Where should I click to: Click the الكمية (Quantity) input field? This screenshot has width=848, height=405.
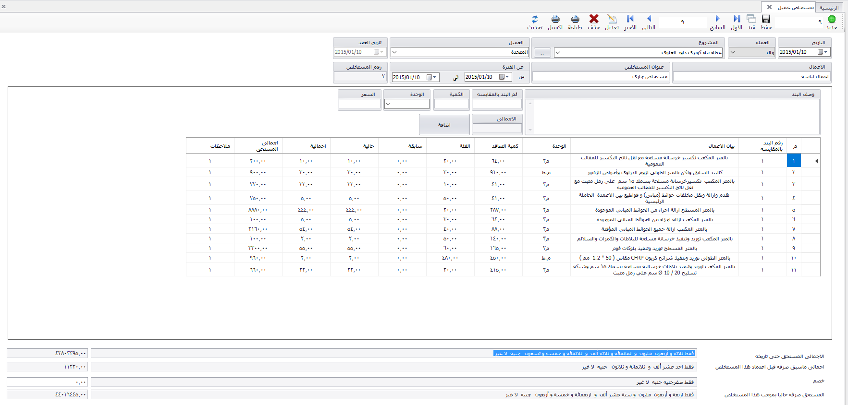pos(451,104)
